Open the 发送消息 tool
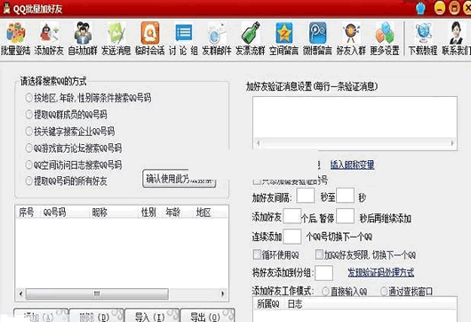471x322 pixels. point(116,38)
